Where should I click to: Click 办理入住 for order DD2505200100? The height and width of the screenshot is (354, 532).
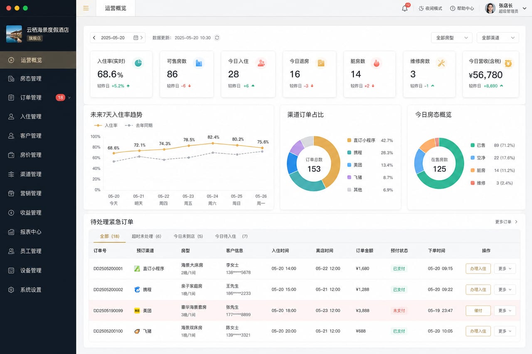tap(478, 331)
